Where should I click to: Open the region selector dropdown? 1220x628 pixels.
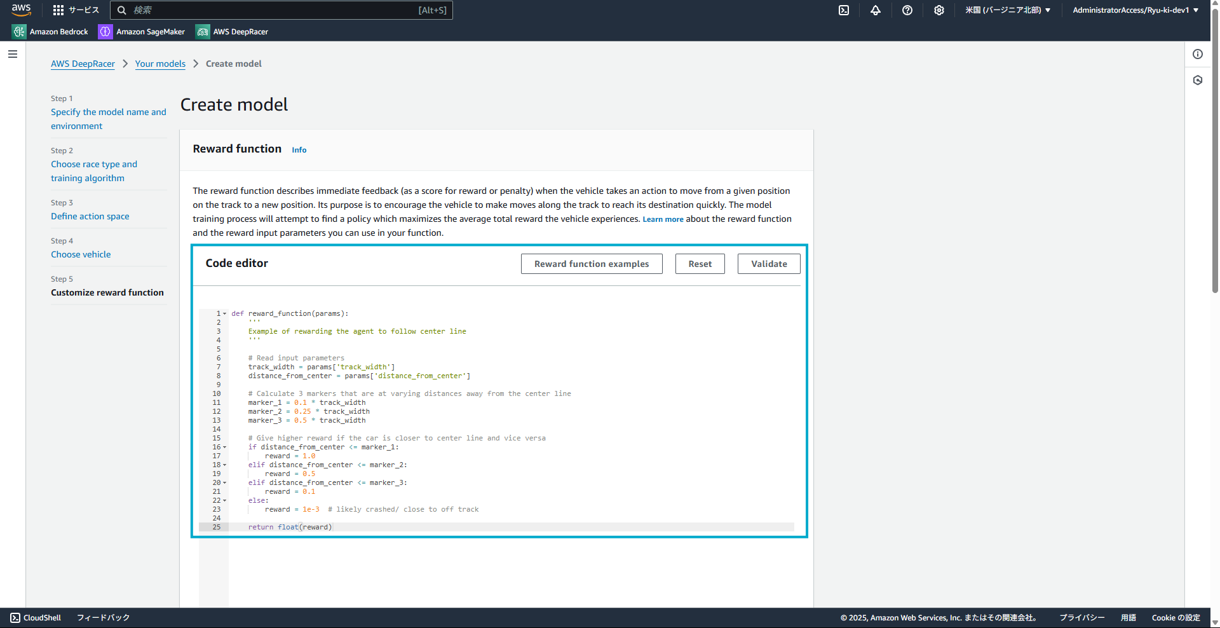click(1008, 10)
